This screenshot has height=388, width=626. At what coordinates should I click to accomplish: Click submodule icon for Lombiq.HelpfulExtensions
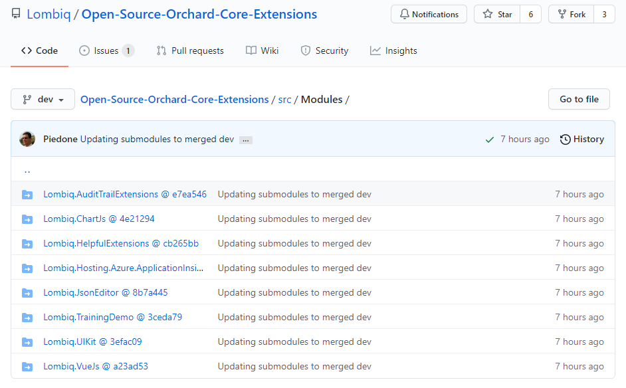tap(27, 244)
